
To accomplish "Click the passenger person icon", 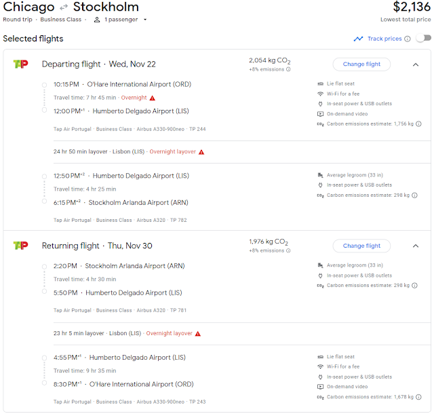I will point(97,20).
